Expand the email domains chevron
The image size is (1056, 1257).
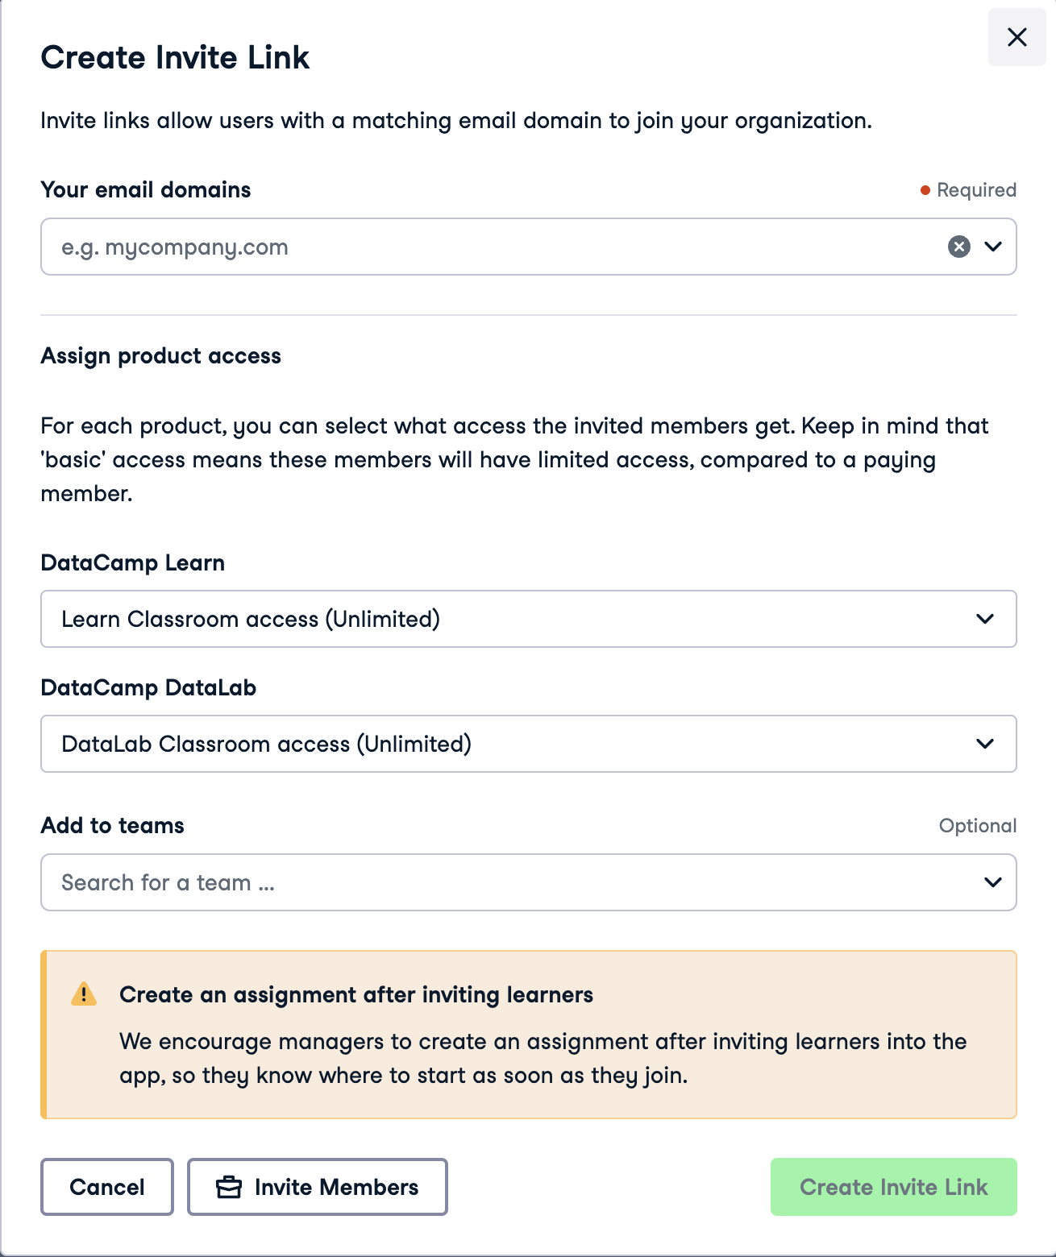pyautogui.click(x=993, y=247)
